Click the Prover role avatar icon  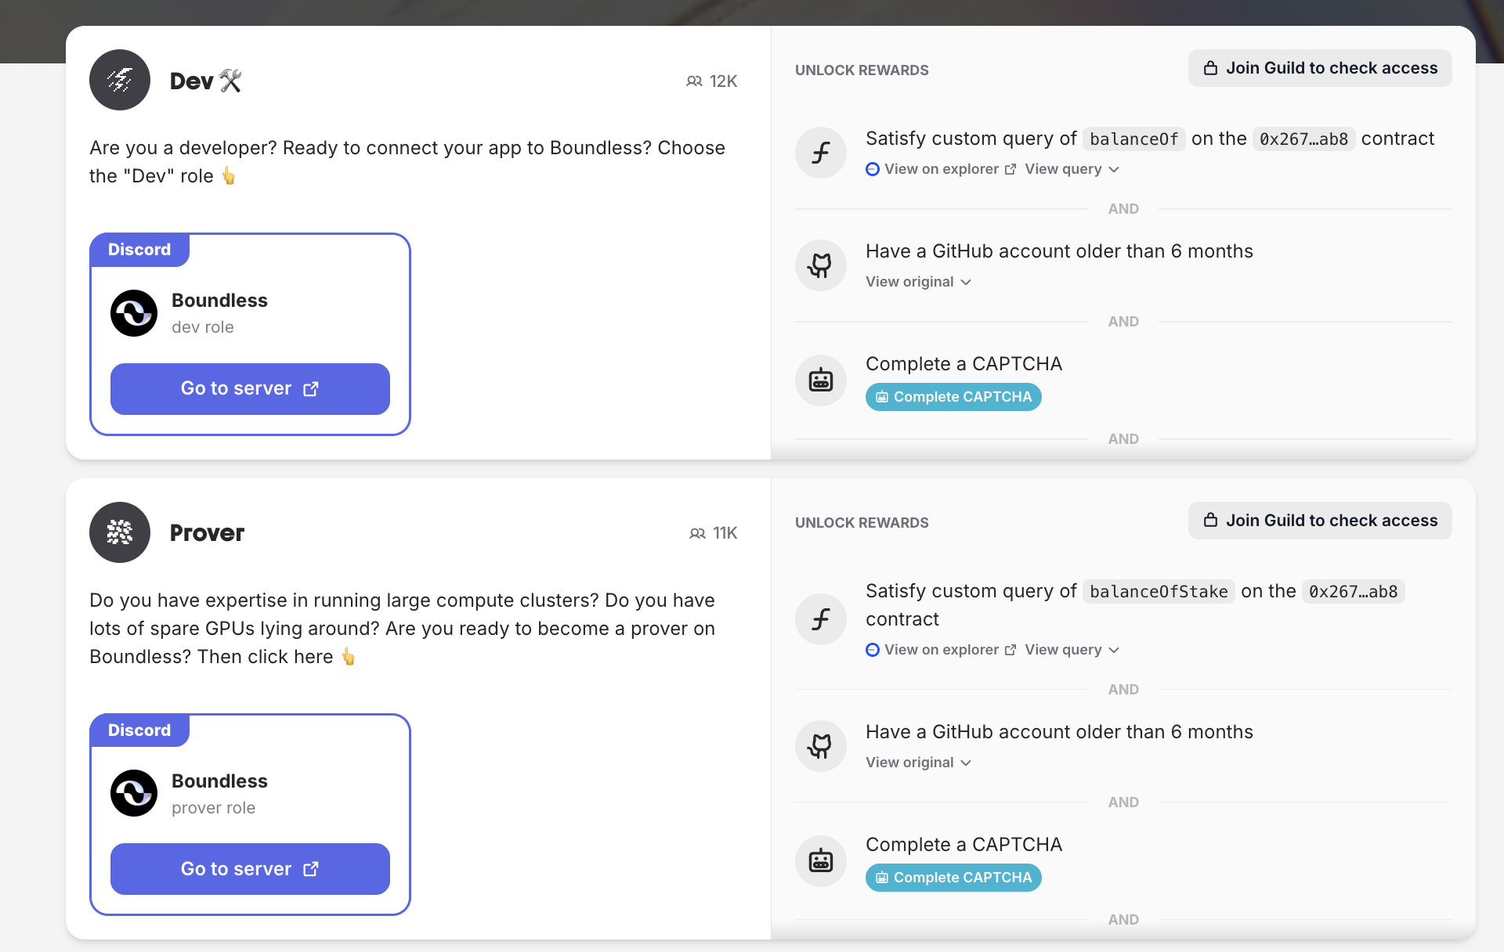120,532
